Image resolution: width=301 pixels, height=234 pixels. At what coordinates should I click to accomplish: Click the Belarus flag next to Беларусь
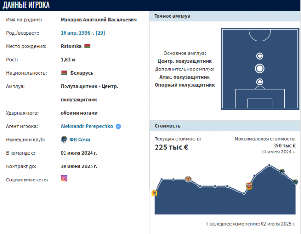[64, 73]
